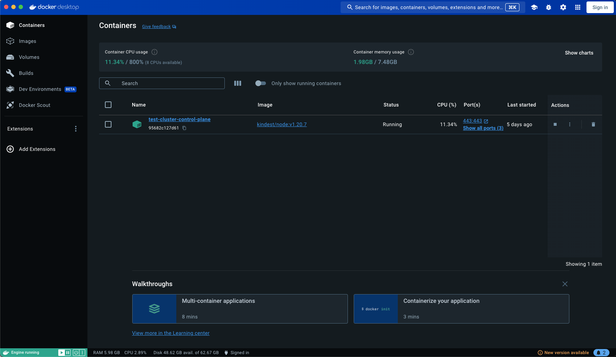This screenshot has height=357, width=616.
Task: Click the Disk 48.62 GB avail. status text
Action: [186, 353]
